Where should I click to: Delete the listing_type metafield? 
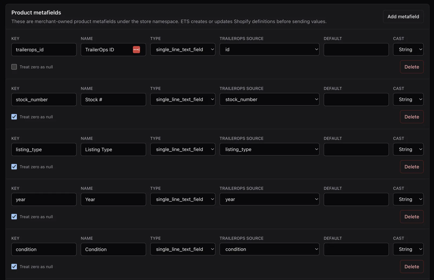(412, 167)
